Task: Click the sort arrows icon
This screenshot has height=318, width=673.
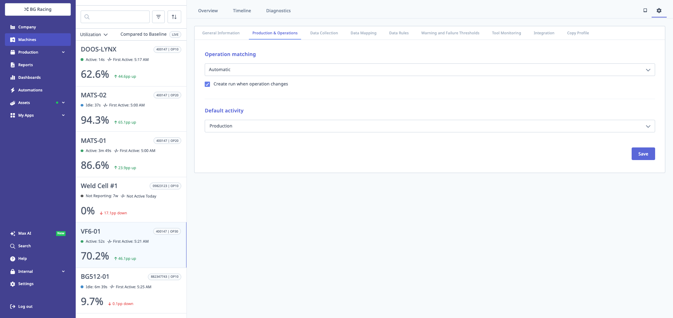Action: click(174, 17)
